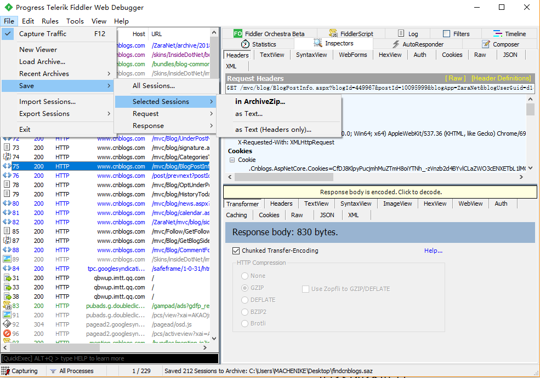Click the Help... link
This screenshot has width=540, height=378.
(433, 251)
